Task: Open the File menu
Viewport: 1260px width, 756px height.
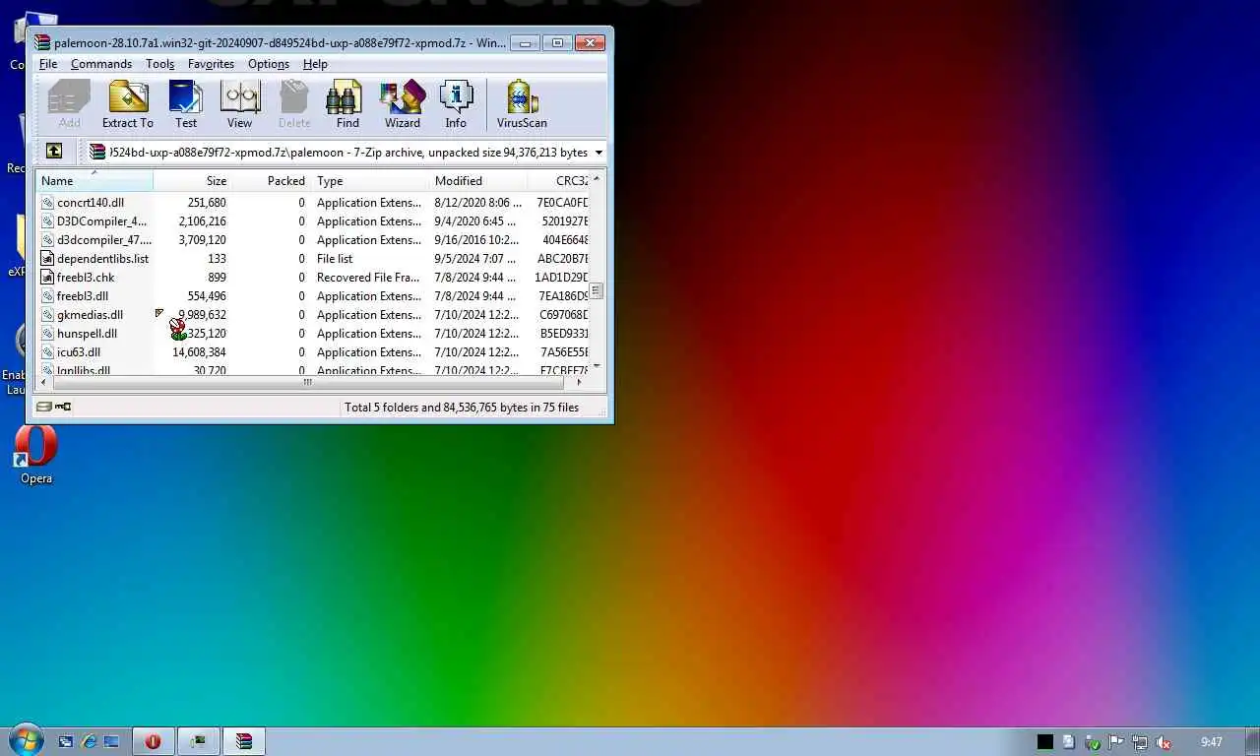Action: click(x=48, y=64)
